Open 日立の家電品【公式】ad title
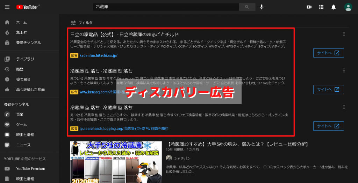Screen dimensions: 358x183 [x=124, y=35]
